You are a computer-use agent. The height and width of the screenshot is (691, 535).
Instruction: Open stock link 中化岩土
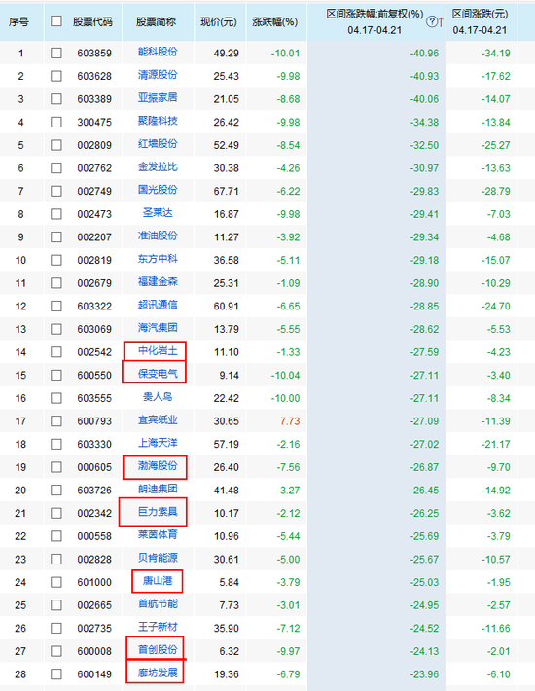(158, 350)
